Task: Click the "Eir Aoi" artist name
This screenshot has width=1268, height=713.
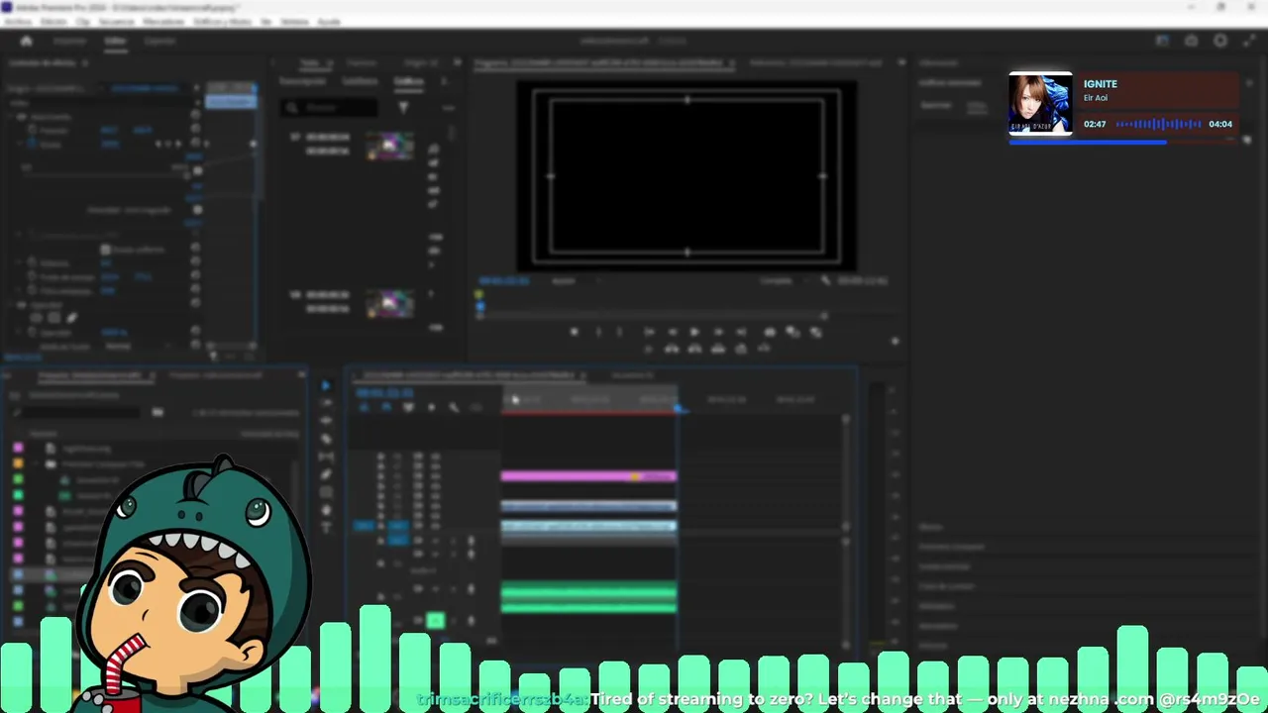Action: pyautogui.click(x=1095, y=98)
